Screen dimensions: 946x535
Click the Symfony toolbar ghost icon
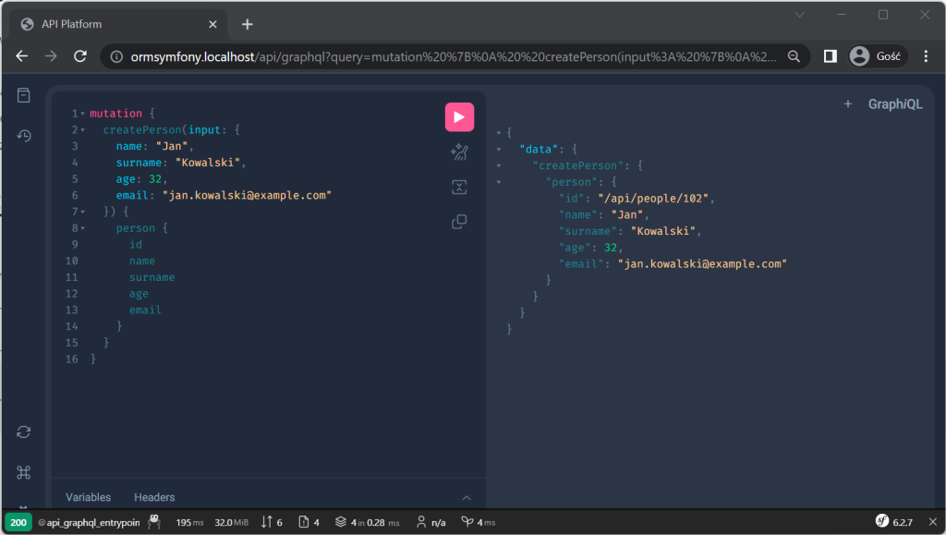click(154, 522)
